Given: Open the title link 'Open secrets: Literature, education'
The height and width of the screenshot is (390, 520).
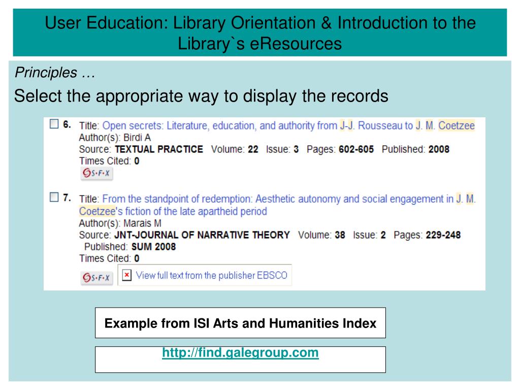Looking at the screenshot, I should (288, 126).
